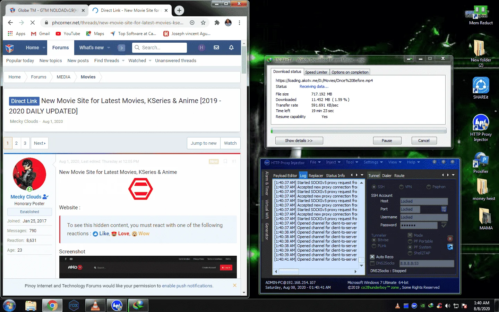Select the PF Portable radio option
Screen dimensions: 499x312
(410, 241)
